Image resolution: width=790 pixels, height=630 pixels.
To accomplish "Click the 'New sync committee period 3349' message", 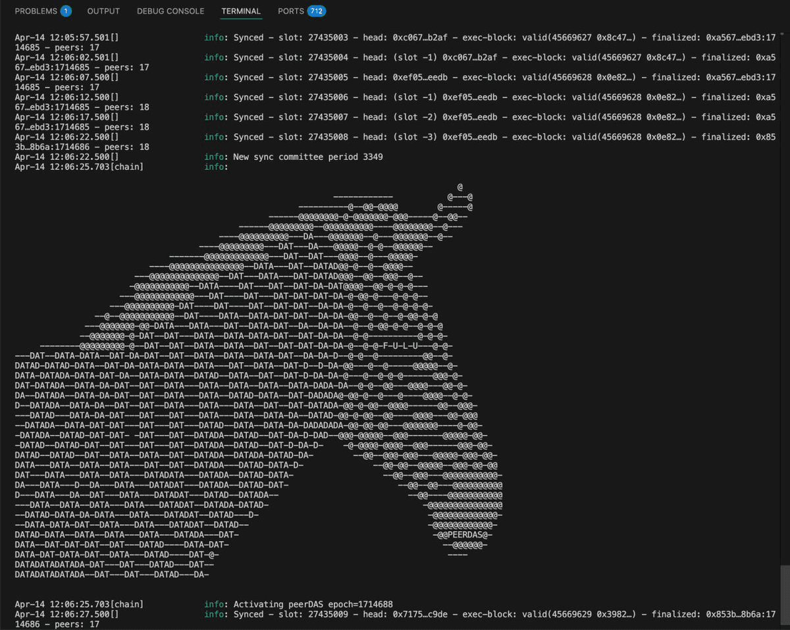I will tap(307, 157).
